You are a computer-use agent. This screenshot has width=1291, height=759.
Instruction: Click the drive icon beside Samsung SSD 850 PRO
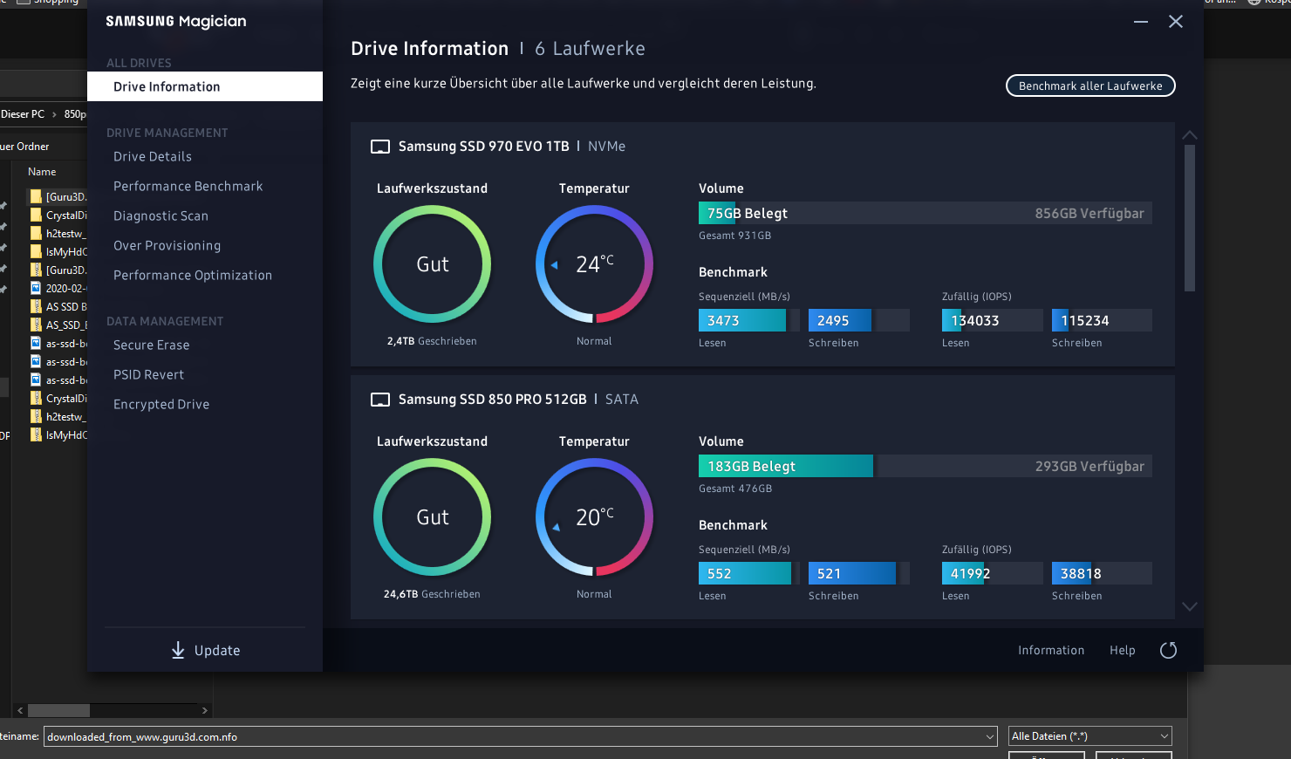(x=380, y=400)
